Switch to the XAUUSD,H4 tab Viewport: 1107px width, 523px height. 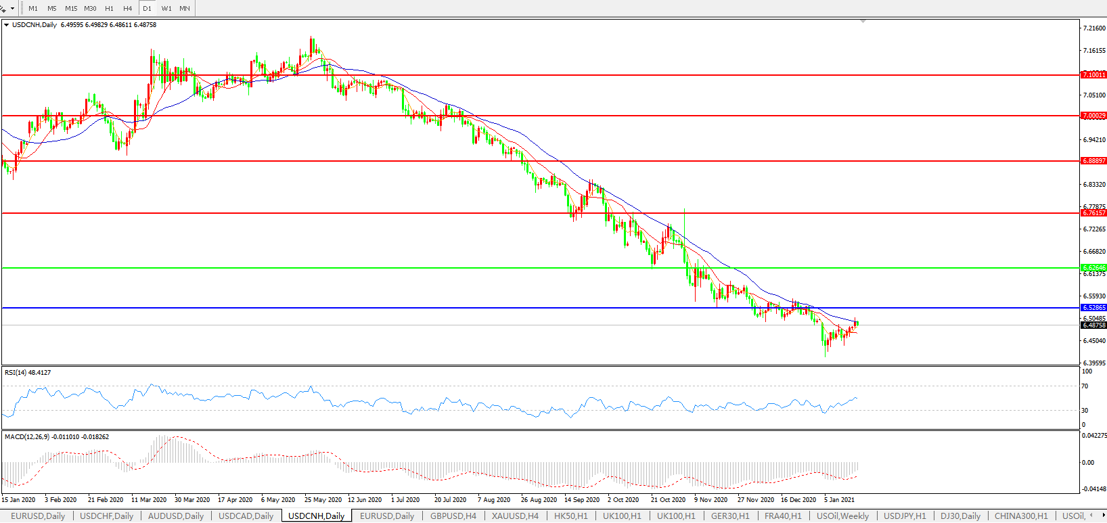pyautogui.click(x=515, y=516)
